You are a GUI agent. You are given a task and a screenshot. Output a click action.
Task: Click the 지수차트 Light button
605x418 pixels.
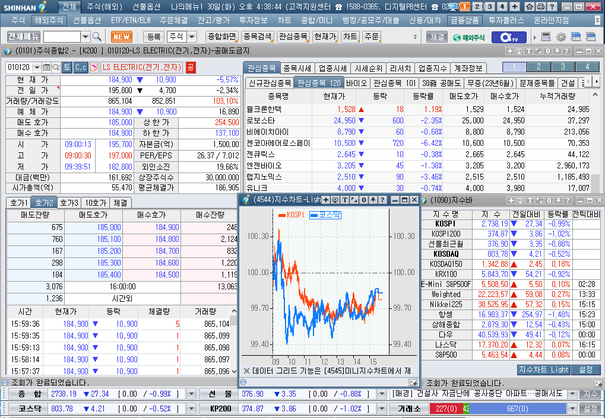click(543, 370)
